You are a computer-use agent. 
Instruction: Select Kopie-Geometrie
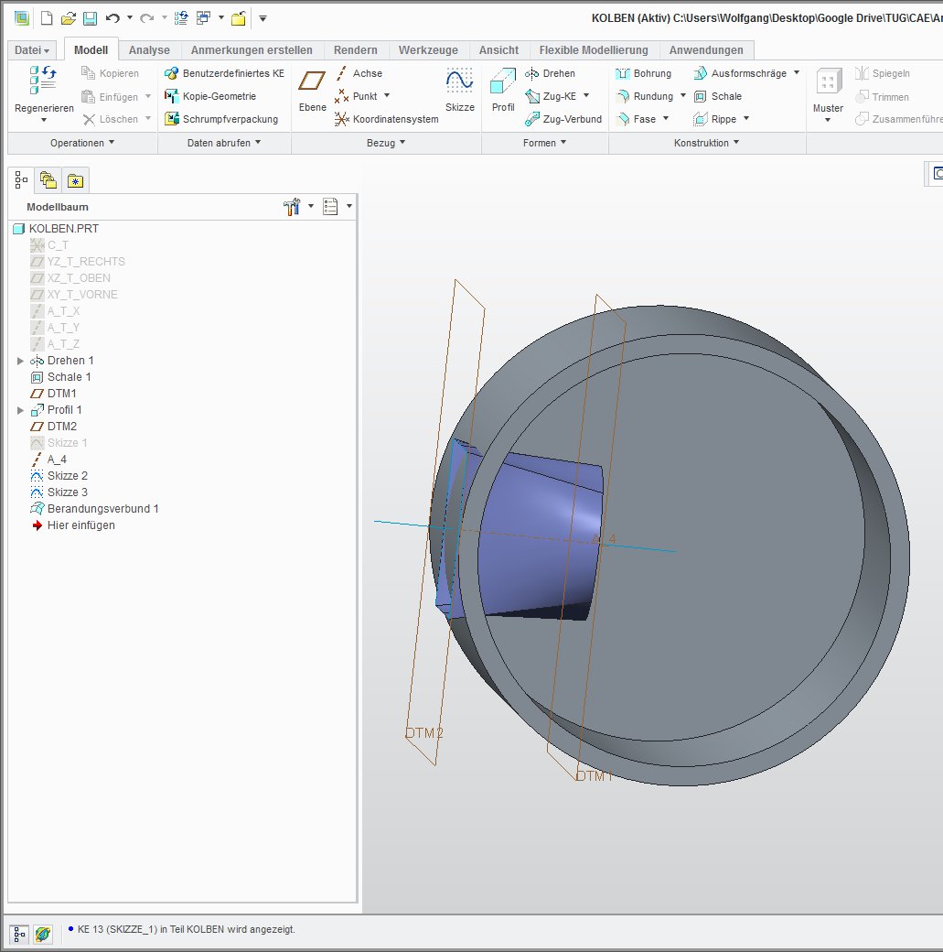[210, 96]
